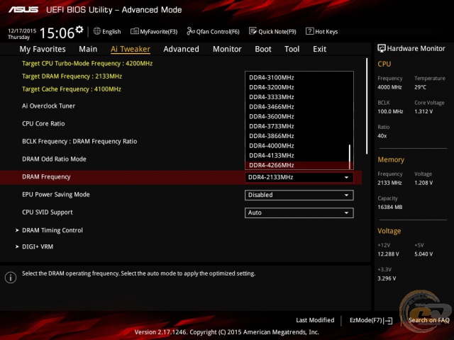454x340 pixels.
Task: Open the Monitor tab
Action: pos(227,49)
